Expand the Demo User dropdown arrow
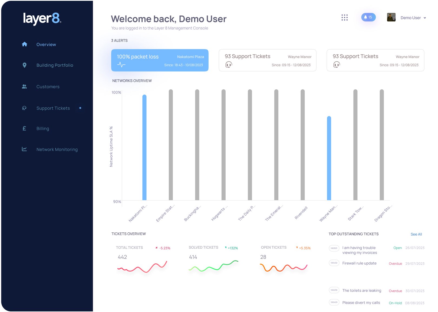 click(425, 18)
